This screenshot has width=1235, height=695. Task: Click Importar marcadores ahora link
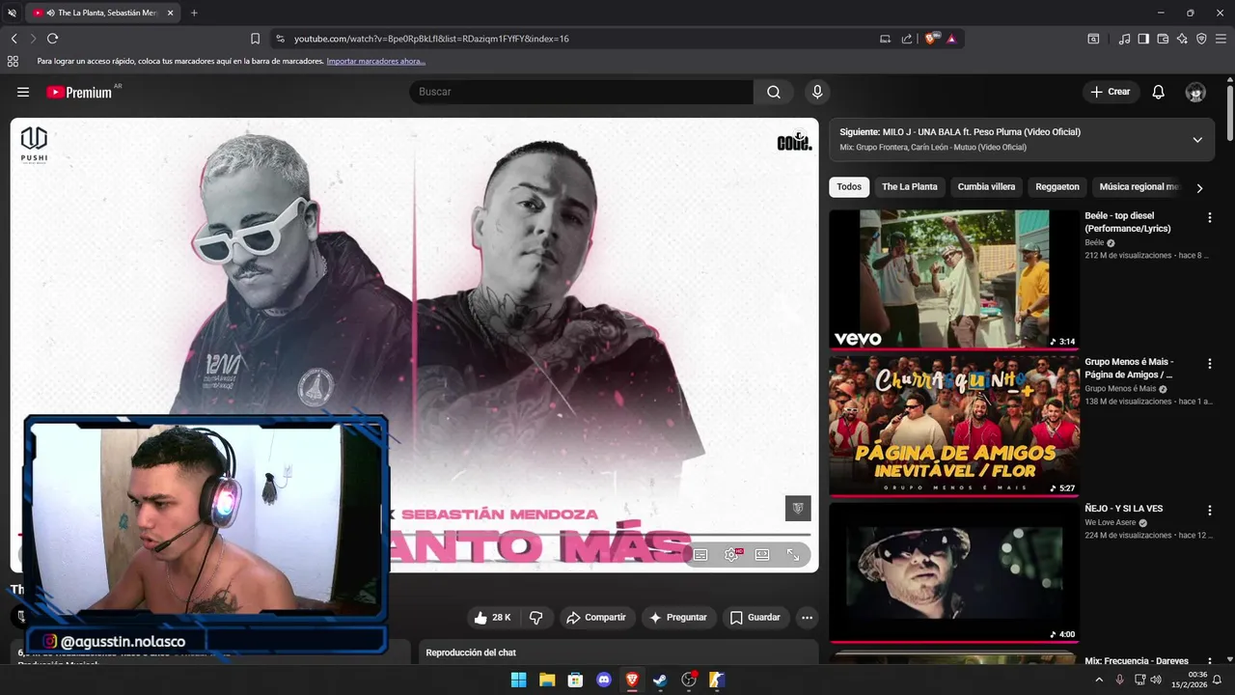[x=376, y=61]
